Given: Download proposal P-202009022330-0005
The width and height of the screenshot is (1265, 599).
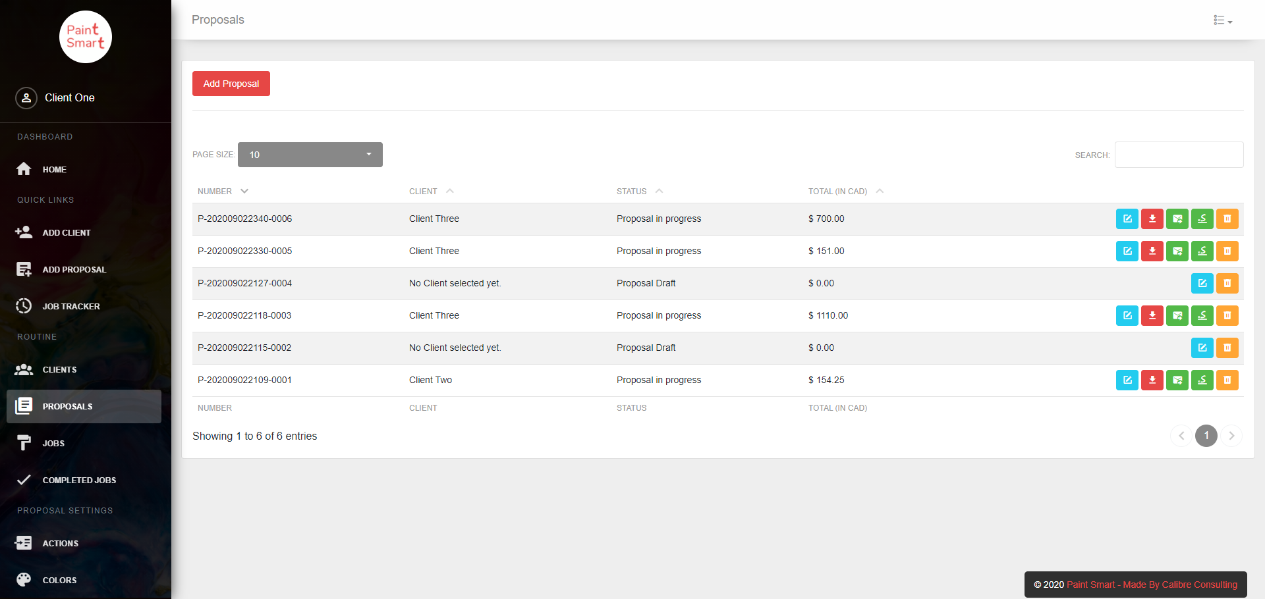Looking at the screenshot, I should [x=1152, y=251].
